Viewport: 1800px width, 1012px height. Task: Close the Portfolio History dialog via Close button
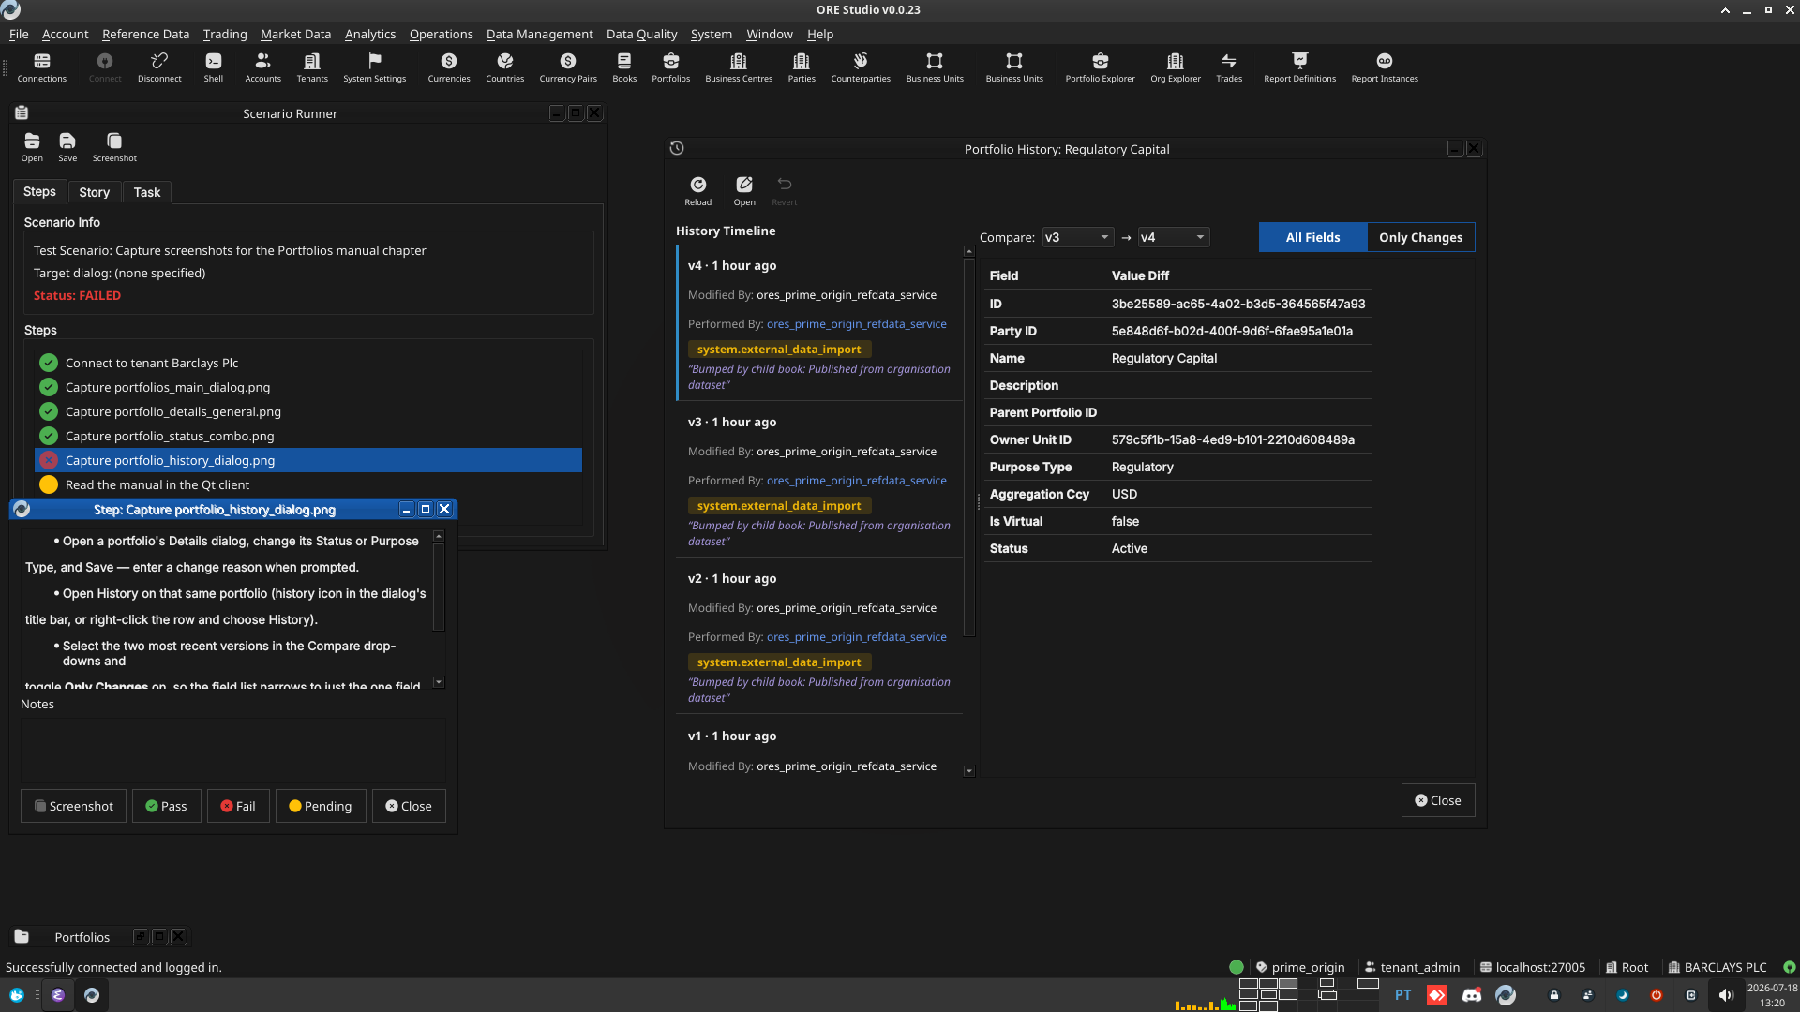(1437, 800)
